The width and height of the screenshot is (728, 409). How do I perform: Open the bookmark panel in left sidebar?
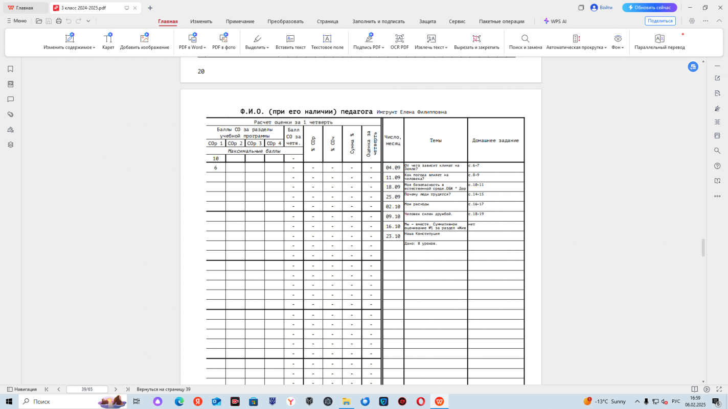point(10,69)
